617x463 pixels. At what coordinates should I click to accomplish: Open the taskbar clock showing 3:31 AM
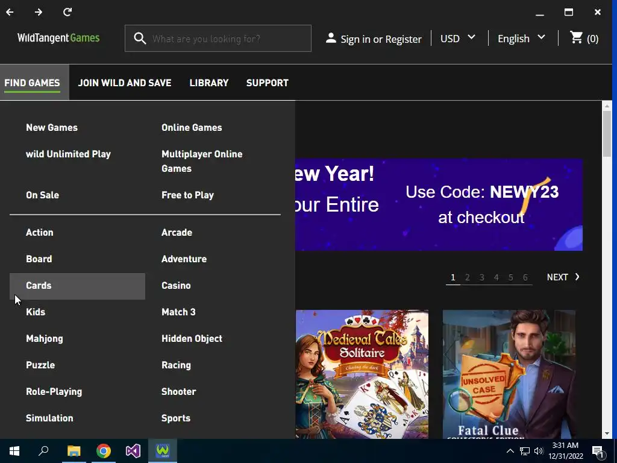[x=565, y=451]
